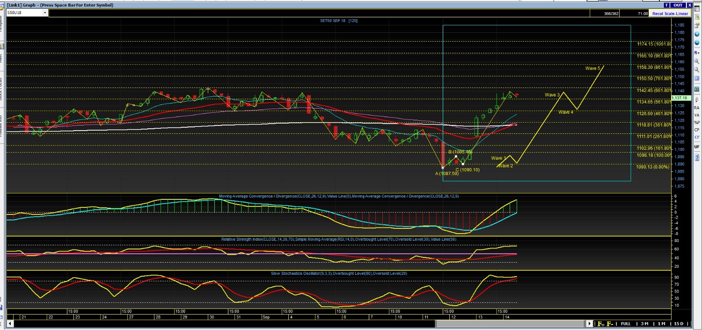Click the MACD indicator title text
This screenshot has width=702, height=330.
339,196
